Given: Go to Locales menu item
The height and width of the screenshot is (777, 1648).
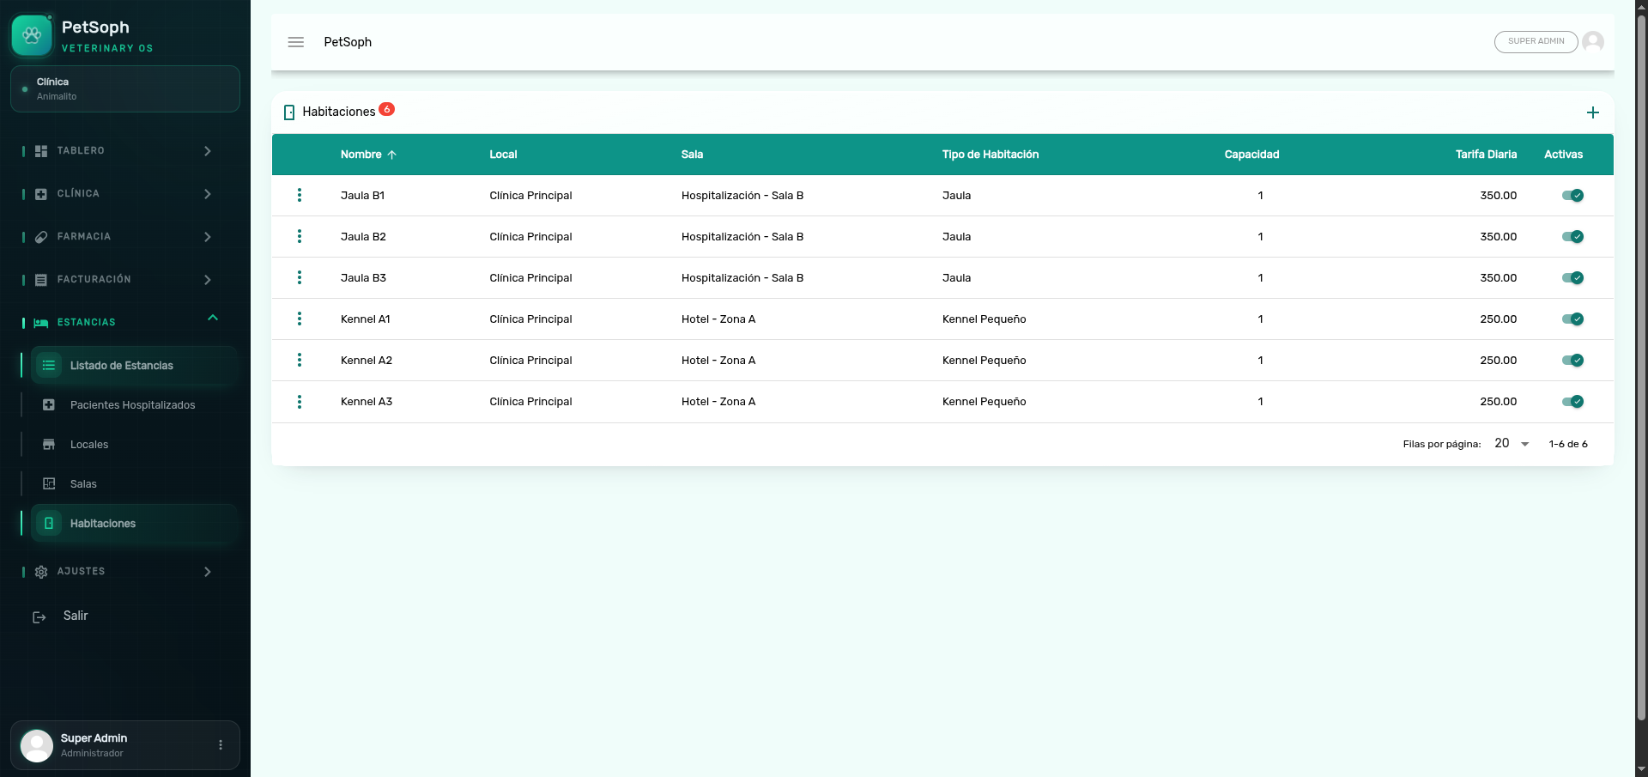Looking at the screenshot, I should tap(134, 445).
